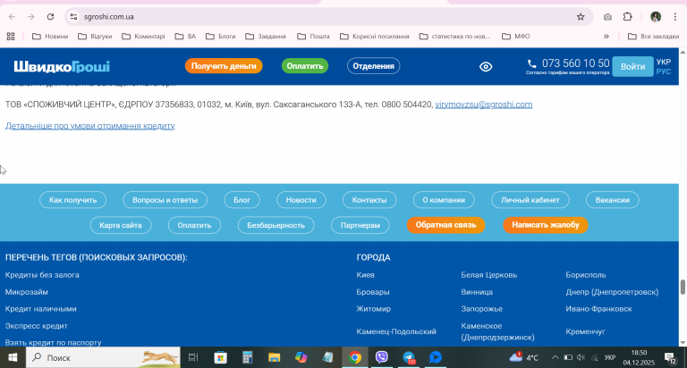Open the Запорожье city link

tap(481, 309)
